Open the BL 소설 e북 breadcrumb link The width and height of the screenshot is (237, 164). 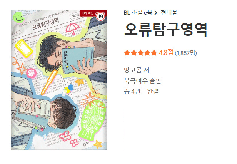(138, 13)
